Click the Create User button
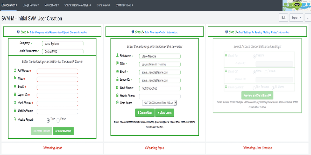311x155 pixels. point(145,113)
